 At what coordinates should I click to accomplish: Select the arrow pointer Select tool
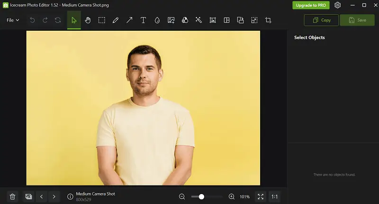click(x=74, y=20)
